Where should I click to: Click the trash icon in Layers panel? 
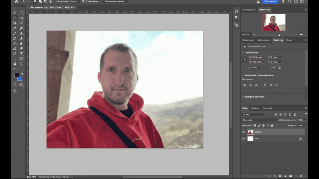click(x=301, y=176)
